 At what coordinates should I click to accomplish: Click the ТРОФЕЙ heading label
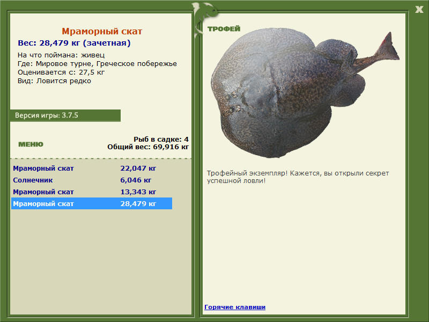click(x=224, y=29)
